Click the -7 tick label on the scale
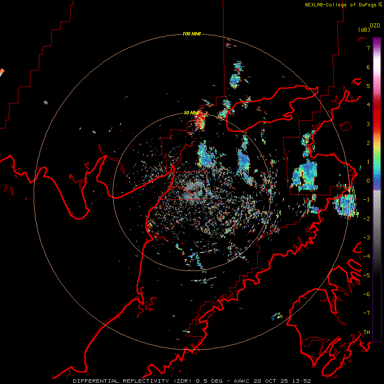384x384 pixels. 367,313
